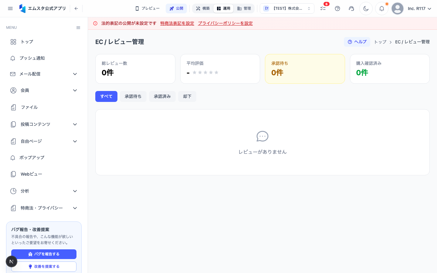Image resolution: width=437 pixels, height=273 pixels.
Task: Select the すべて review filter tab
Action: [106, 96]
